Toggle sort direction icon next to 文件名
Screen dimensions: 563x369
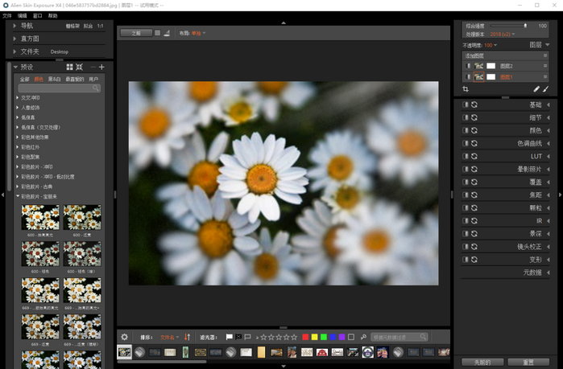pos(188,337)
